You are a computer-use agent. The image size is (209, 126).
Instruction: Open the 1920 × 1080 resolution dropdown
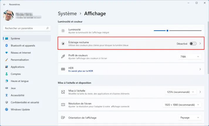[x=182, y=105]
